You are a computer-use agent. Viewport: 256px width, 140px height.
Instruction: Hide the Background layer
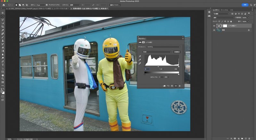(214, 30)
